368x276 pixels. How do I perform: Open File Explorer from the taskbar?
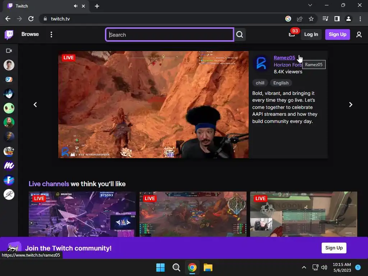[208, 267]
